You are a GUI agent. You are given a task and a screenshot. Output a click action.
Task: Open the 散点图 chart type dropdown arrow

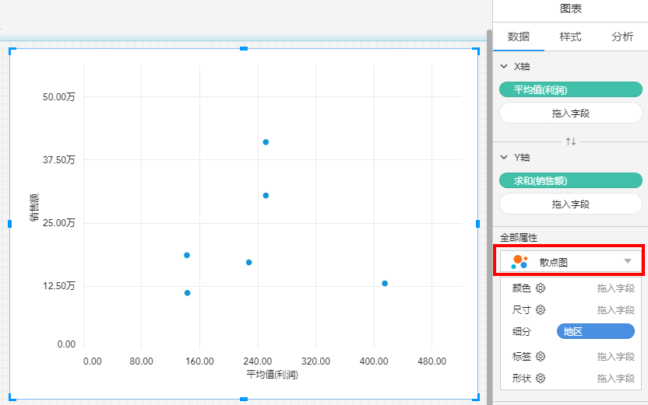click(x=628, y=262)
